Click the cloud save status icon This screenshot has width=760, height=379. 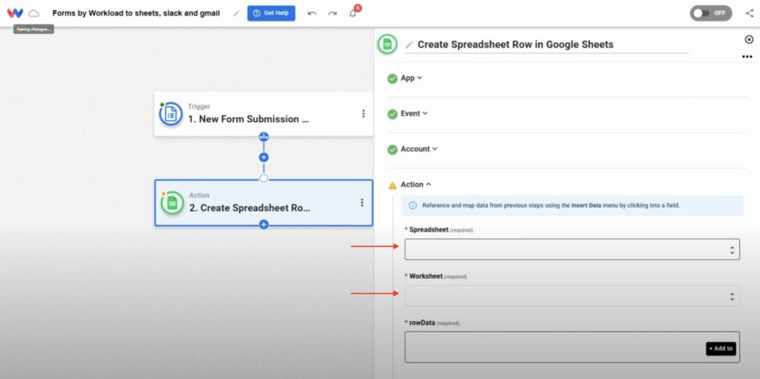point(34,13)
